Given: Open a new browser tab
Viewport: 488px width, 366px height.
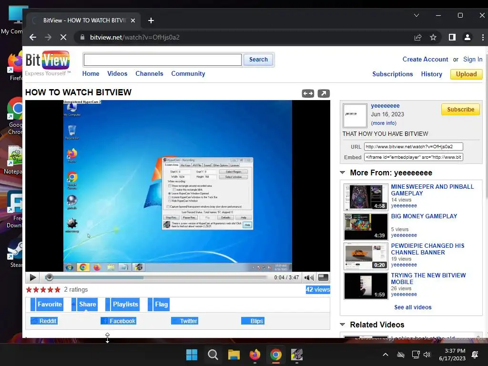Looking at the screenshot, I should (x=151, y=20).
